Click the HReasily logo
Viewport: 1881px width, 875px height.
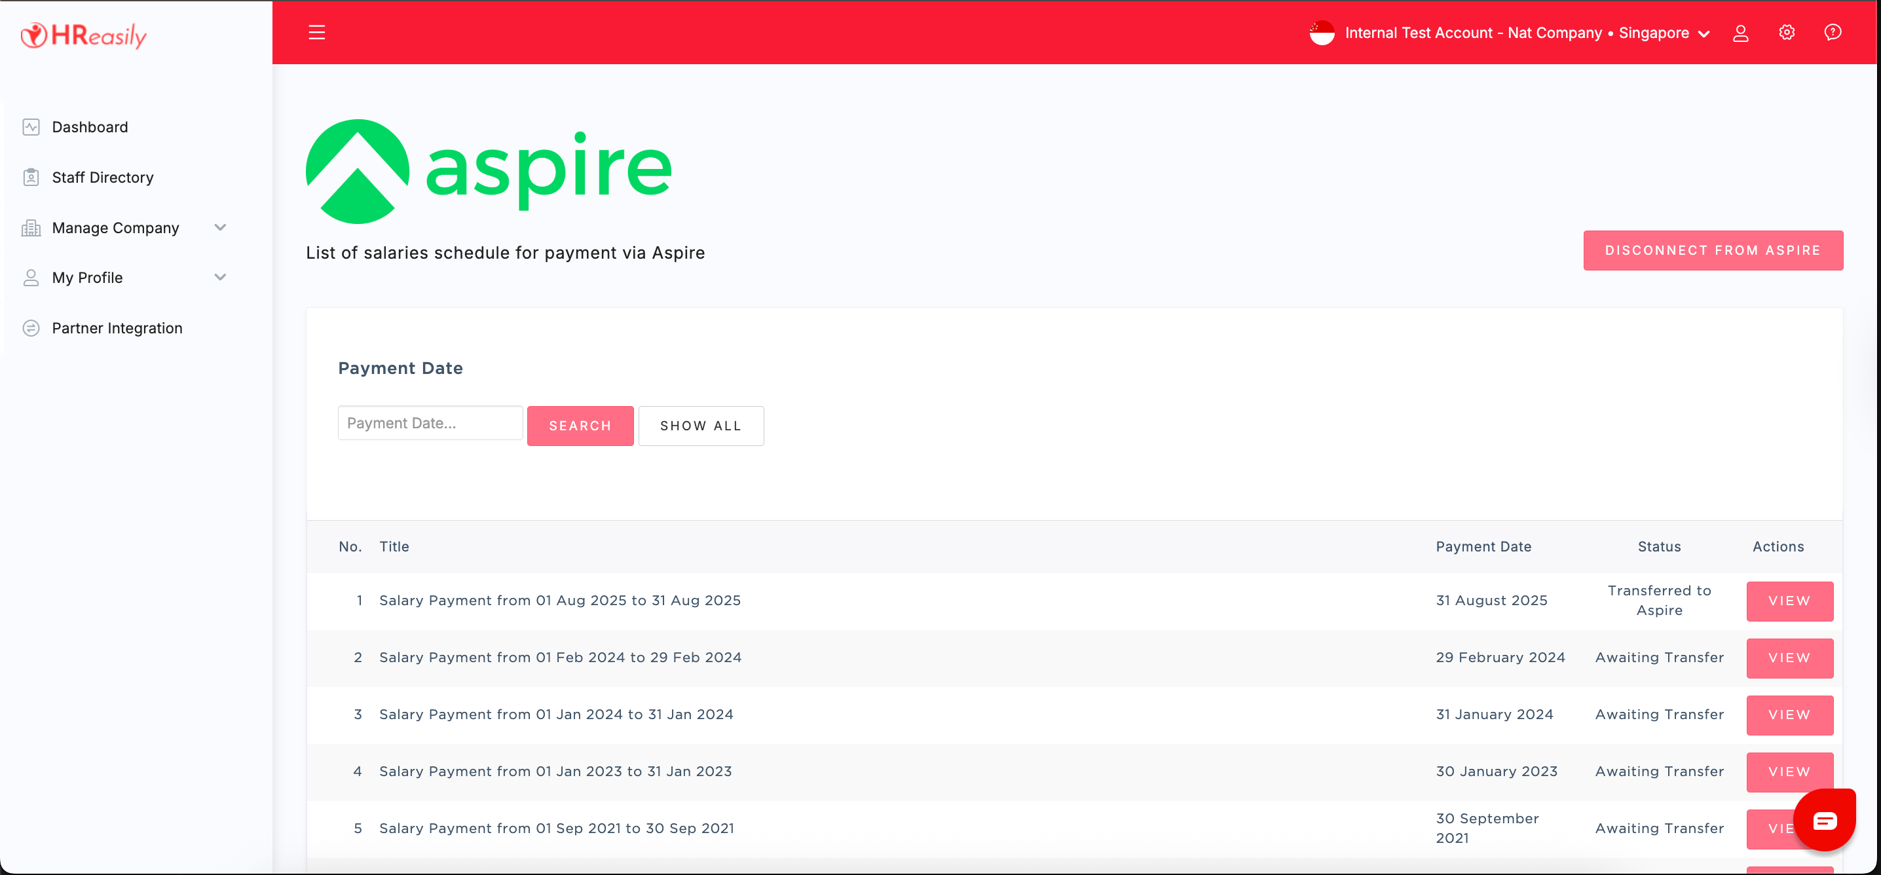(x=84, y=34)
